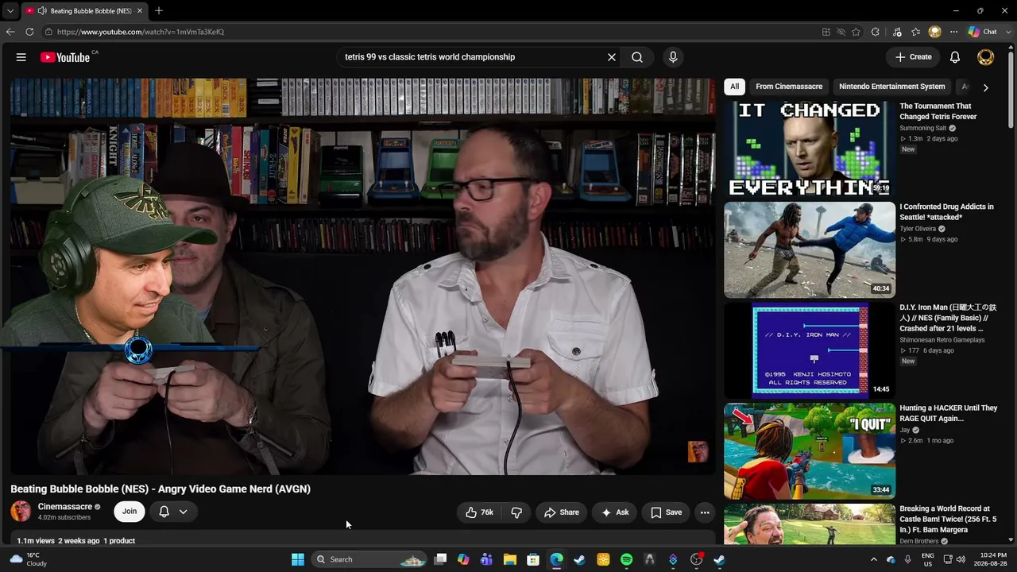The height and width of the screenshot is (572, 1017).
Task: Open more actions ellipsis under the video
Action: point(705,512)
